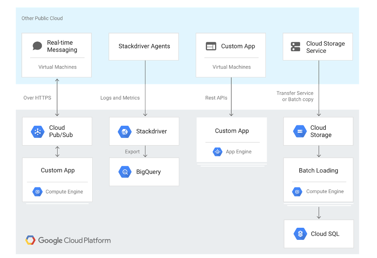
Task: Click the 'Export' arrow label
Action: [132, 152]
